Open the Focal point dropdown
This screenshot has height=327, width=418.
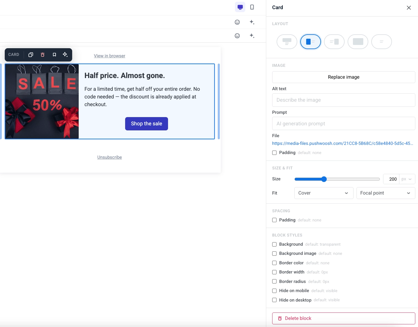click(386, 193)
